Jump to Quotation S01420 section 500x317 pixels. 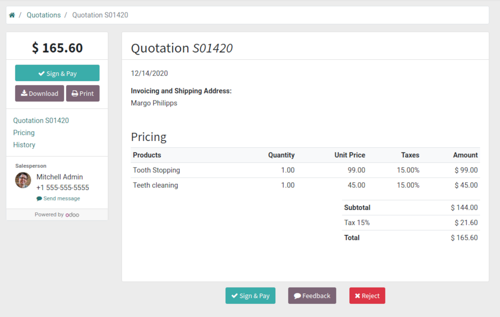coord(41,120)
